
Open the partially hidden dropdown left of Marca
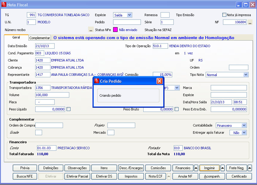pyautogui.click(x=177, y=88)
